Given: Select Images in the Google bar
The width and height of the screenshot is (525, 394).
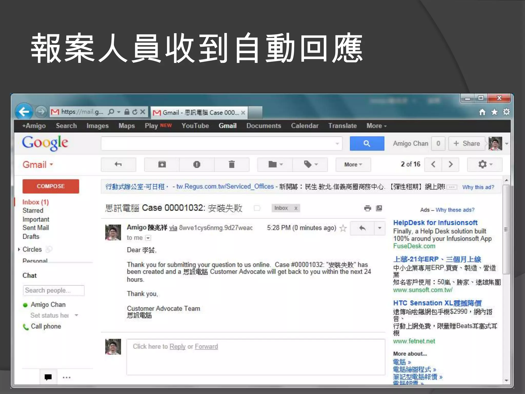Looking at the screenshot, I should [x=97, y=126].
